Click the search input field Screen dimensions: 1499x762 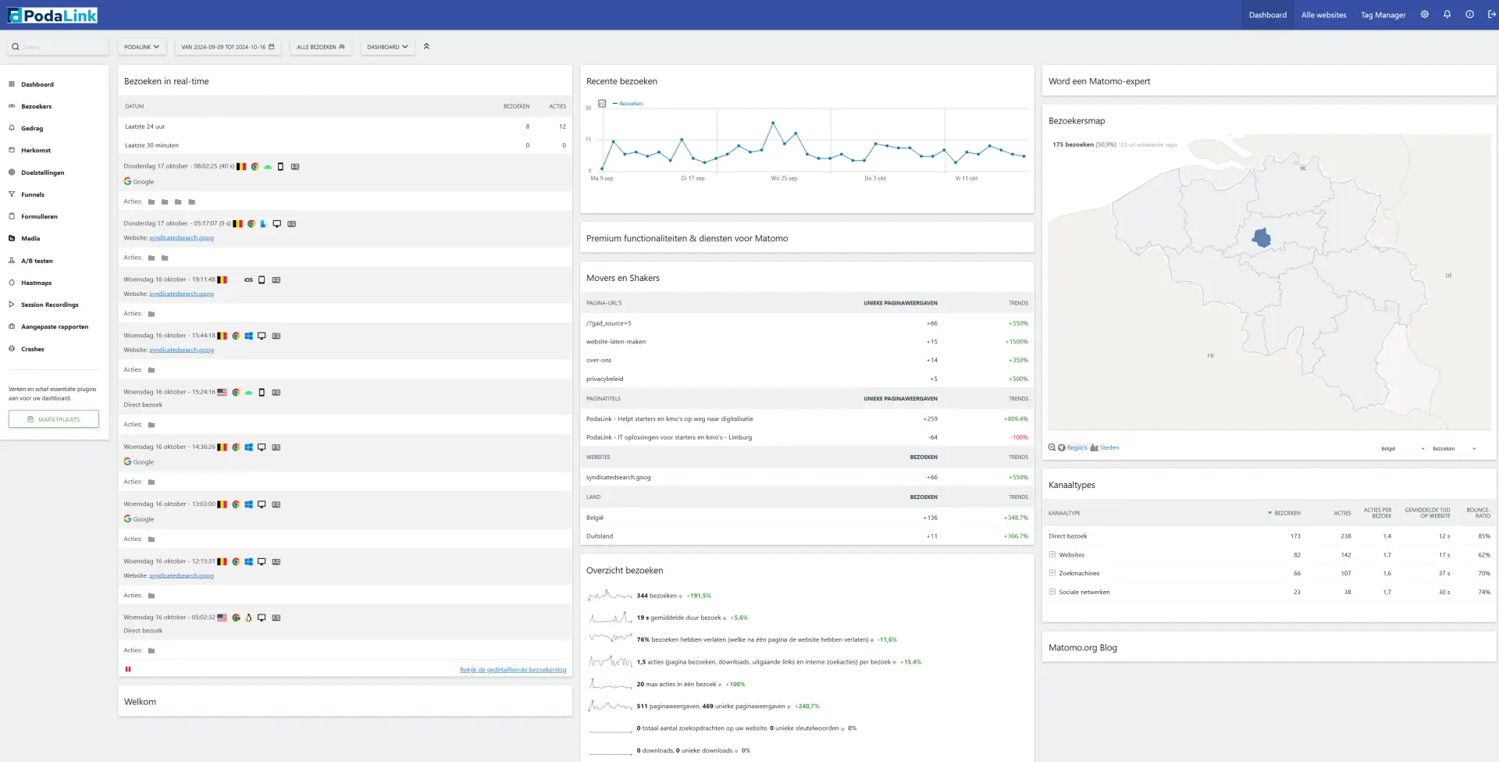coord(58,47)
